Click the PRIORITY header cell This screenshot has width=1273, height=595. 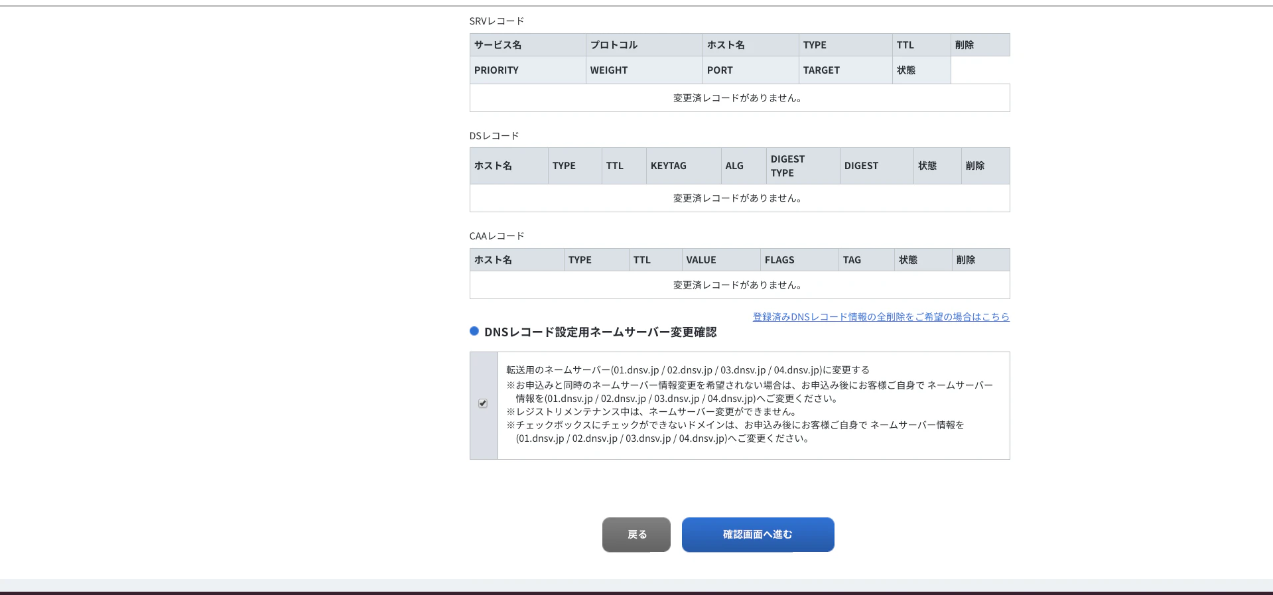pyautogui.click(x=527, y=70)
